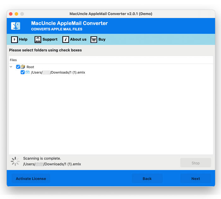Click the Root folder icon
Screen dimensions: 221x199
coord(23,67)
